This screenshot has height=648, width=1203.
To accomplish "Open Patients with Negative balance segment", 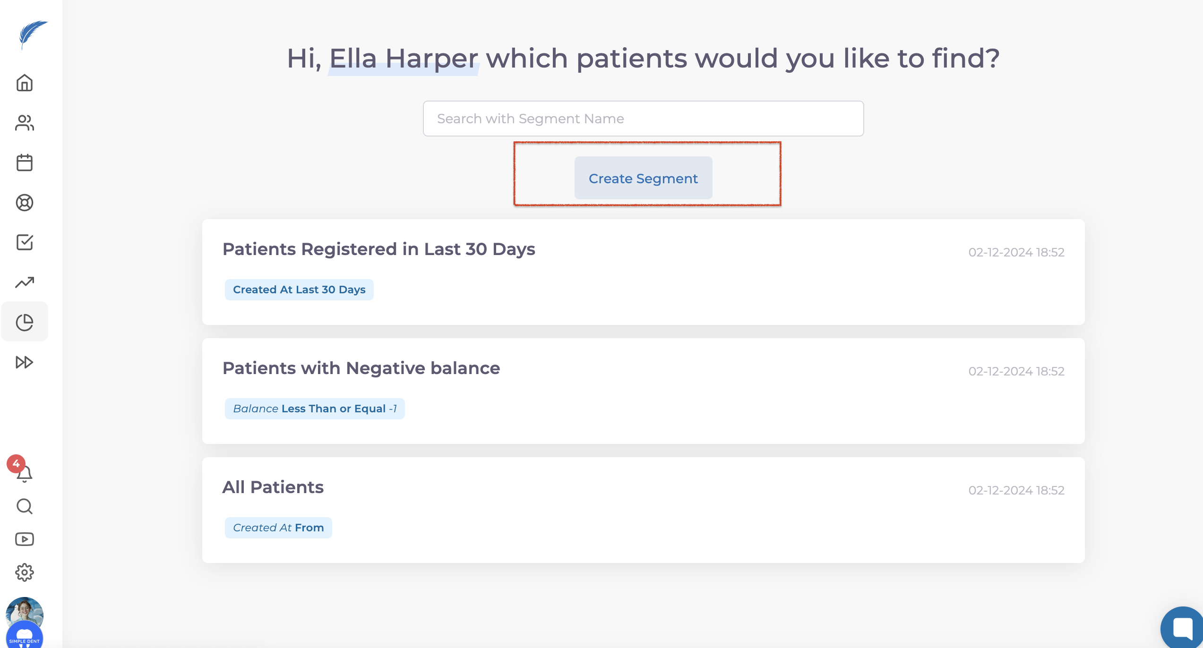I will pos(361,368).
